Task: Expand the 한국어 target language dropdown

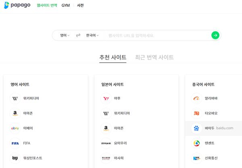Action: click(x=92, y=35)
